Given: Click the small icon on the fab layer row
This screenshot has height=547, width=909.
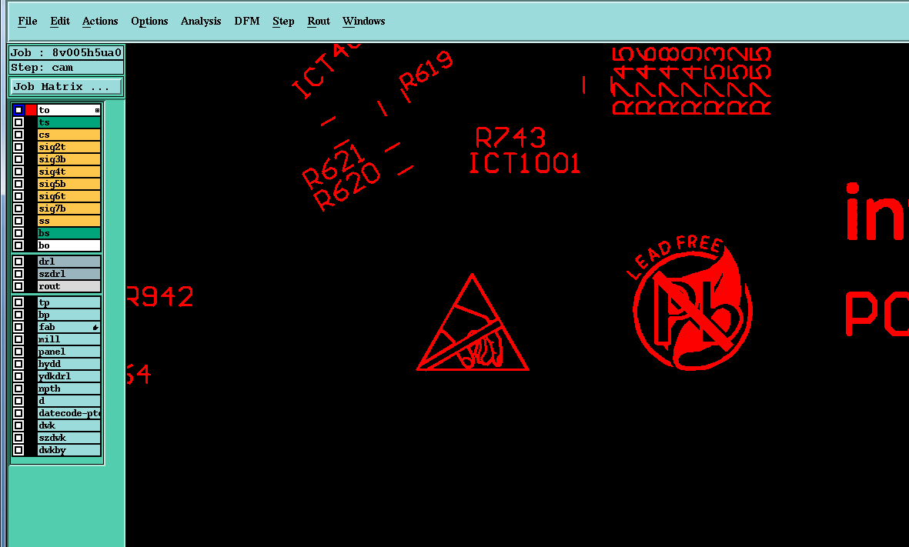Looking at the screenshot, I should (x=95, y=328).
